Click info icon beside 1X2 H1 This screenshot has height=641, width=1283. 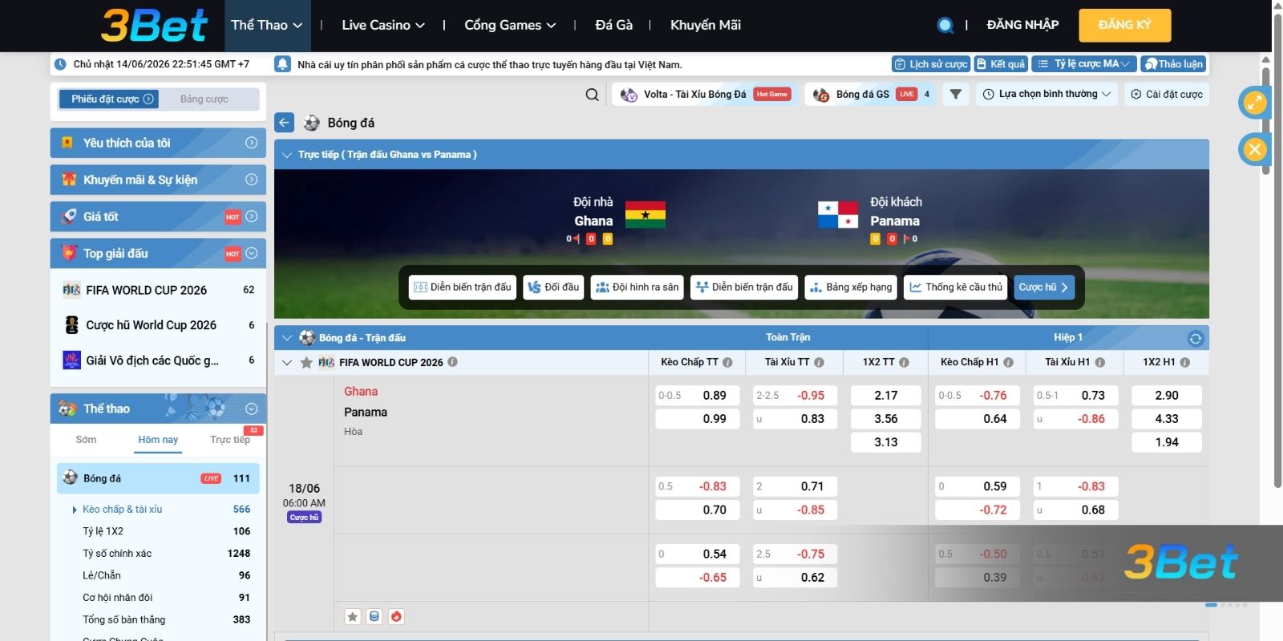click(x=1184, y=362)
